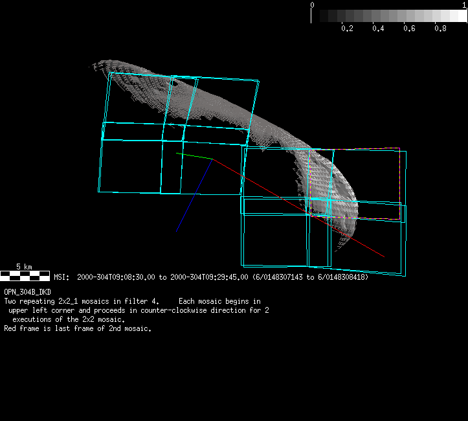Pick the 0.8 colorbar tick label
This screenshot has height=421, width=468.
[x=440, y=28]
